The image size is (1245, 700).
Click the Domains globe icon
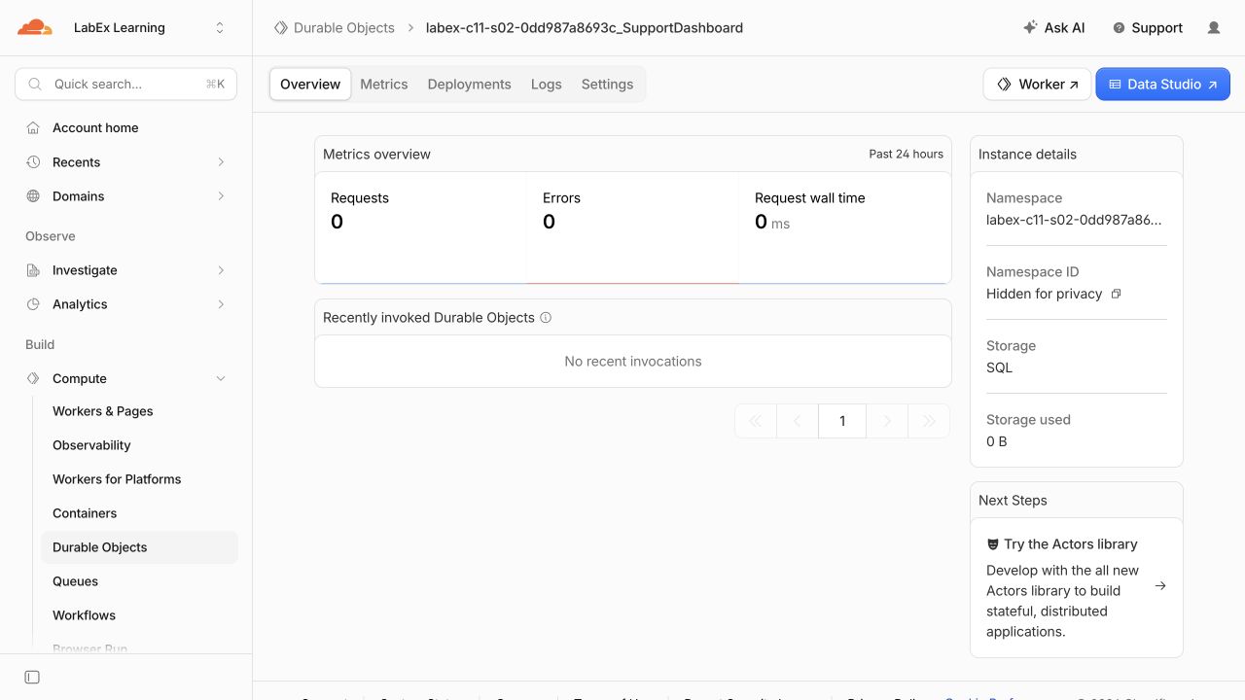(33, 195)
